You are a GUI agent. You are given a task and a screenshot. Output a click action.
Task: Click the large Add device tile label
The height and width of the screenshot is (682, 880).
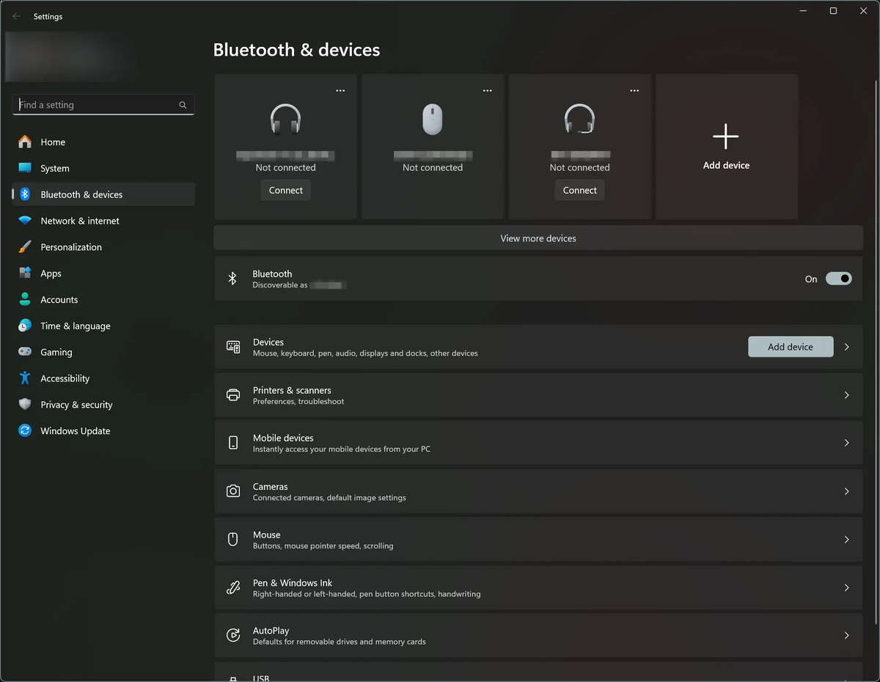point(726,166)
